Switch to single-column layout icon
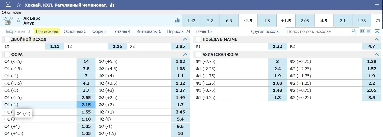The image size is (383, 137). pyautogui.click(x=369, y=31)
